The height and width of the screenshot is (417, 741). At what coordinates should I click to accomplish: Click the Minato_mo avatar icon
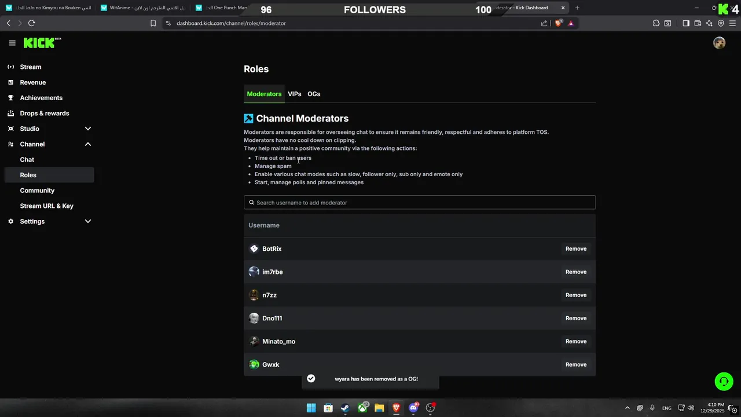coord(254,341)
